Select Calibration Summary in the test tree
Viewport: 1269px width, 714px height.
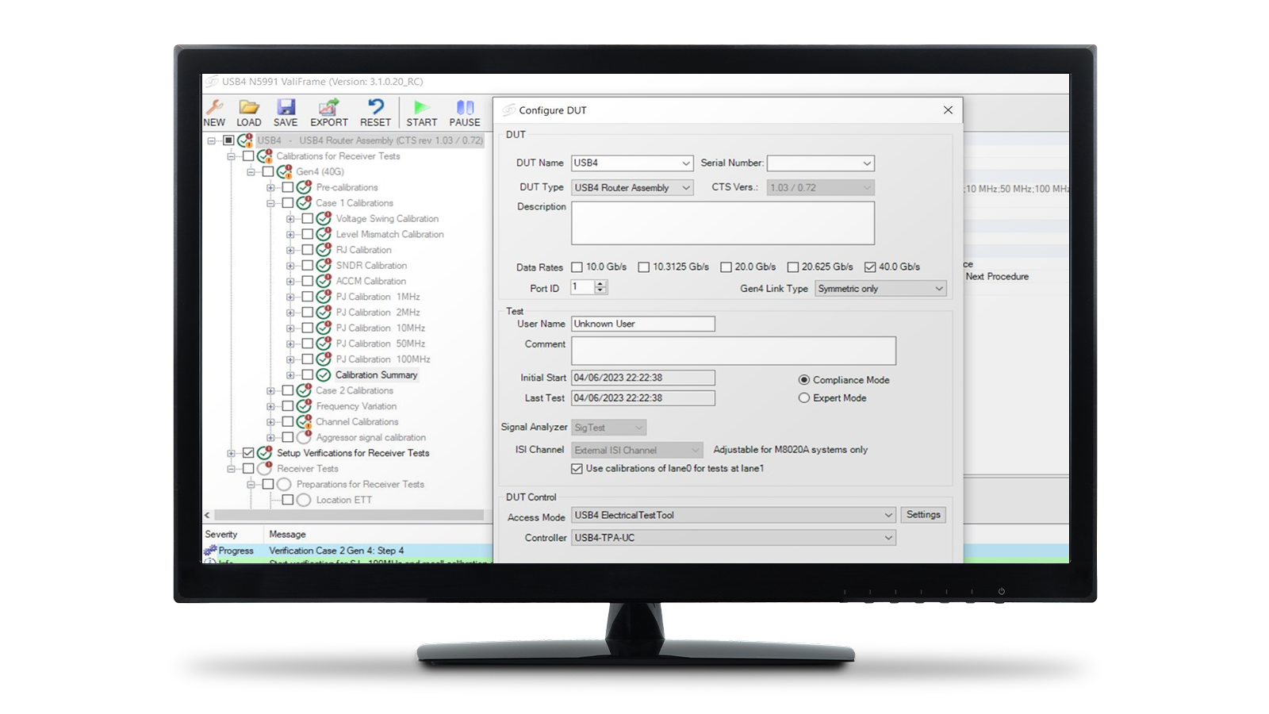click(x=377, y=374)
